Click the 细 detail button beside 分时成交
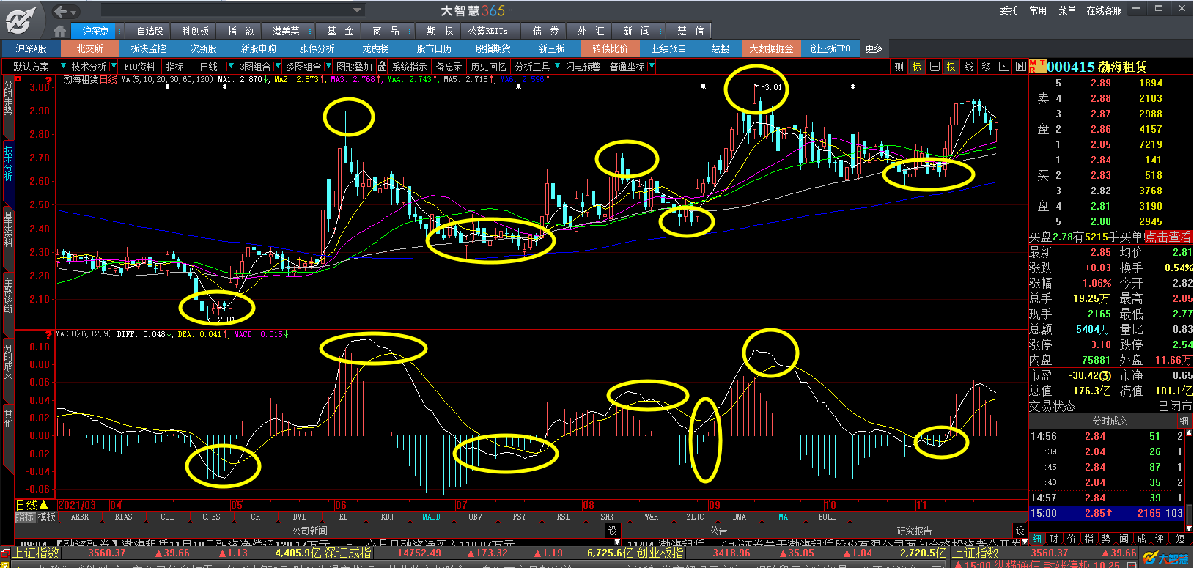The width and height of the screenshot is (1194, 568). point(1184,421)
